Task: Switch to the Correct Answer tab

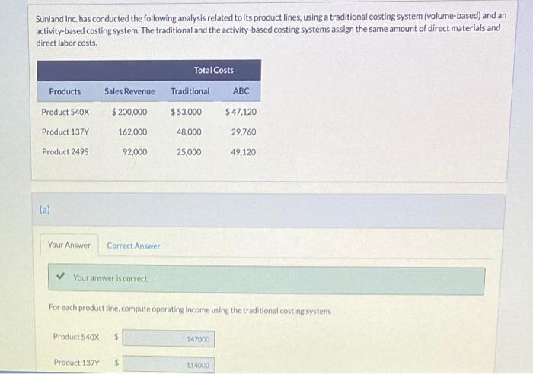Action: tap(133, 246)
